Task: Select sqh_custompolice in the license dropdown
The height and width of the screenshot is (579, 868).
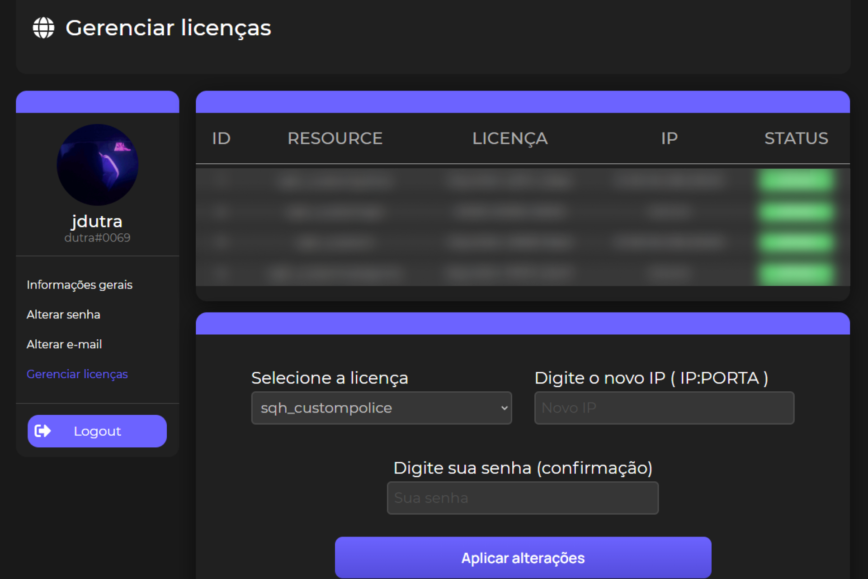Action: (x=381, y=408)
